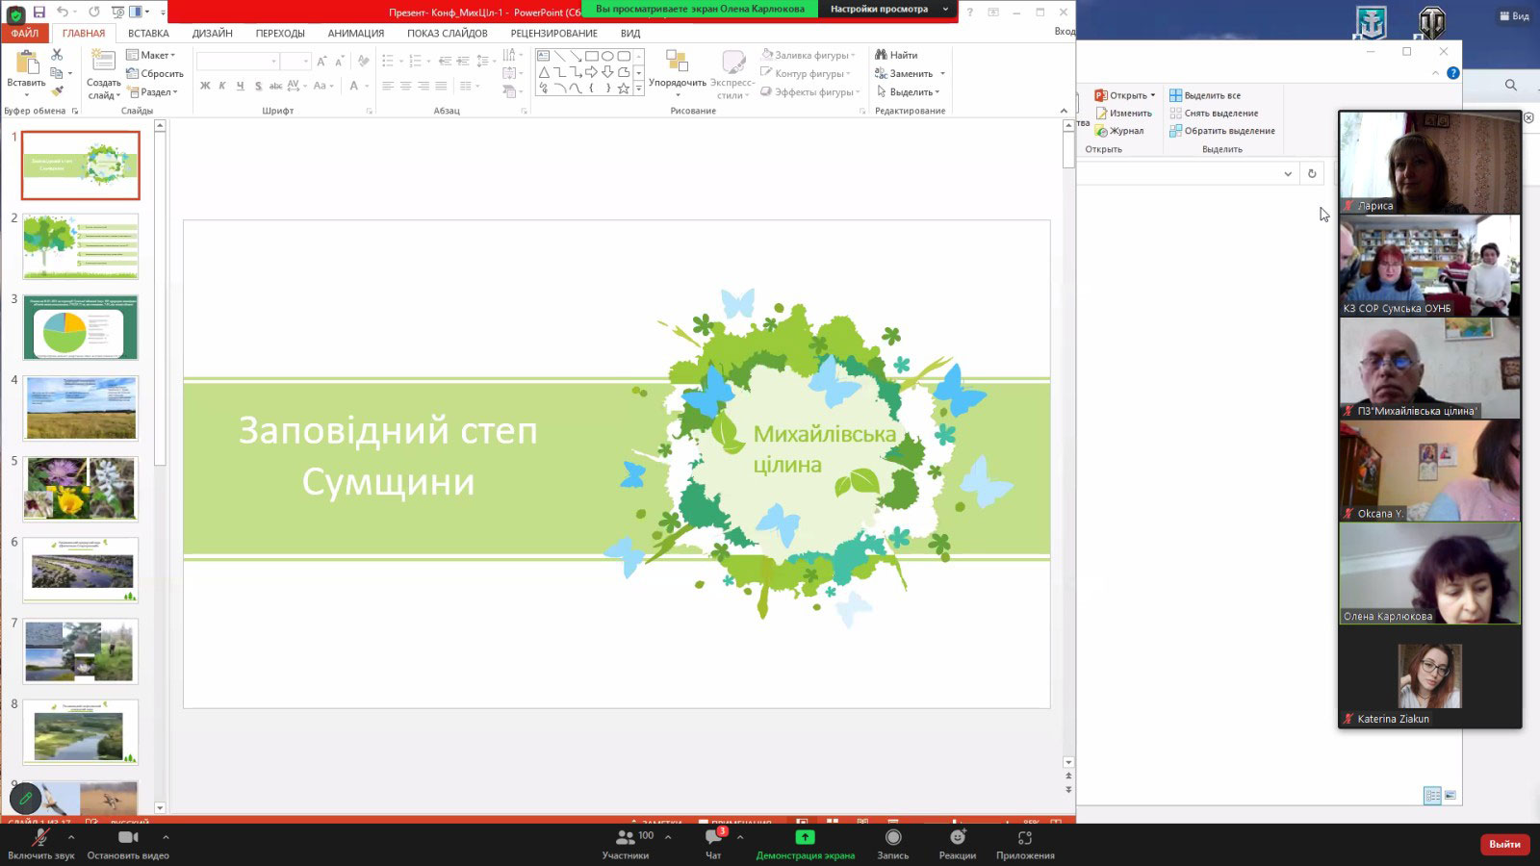The height and width of the screenshot is (866, 1540).
Task: Click the Save icon in PowerPoint's quick access toolbar
Action: (x=39, y=13)
